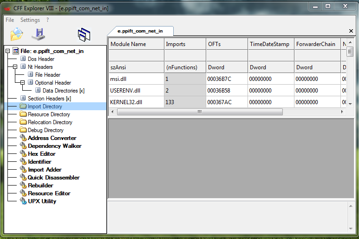Click the root file icon in tree

[16, 51]
